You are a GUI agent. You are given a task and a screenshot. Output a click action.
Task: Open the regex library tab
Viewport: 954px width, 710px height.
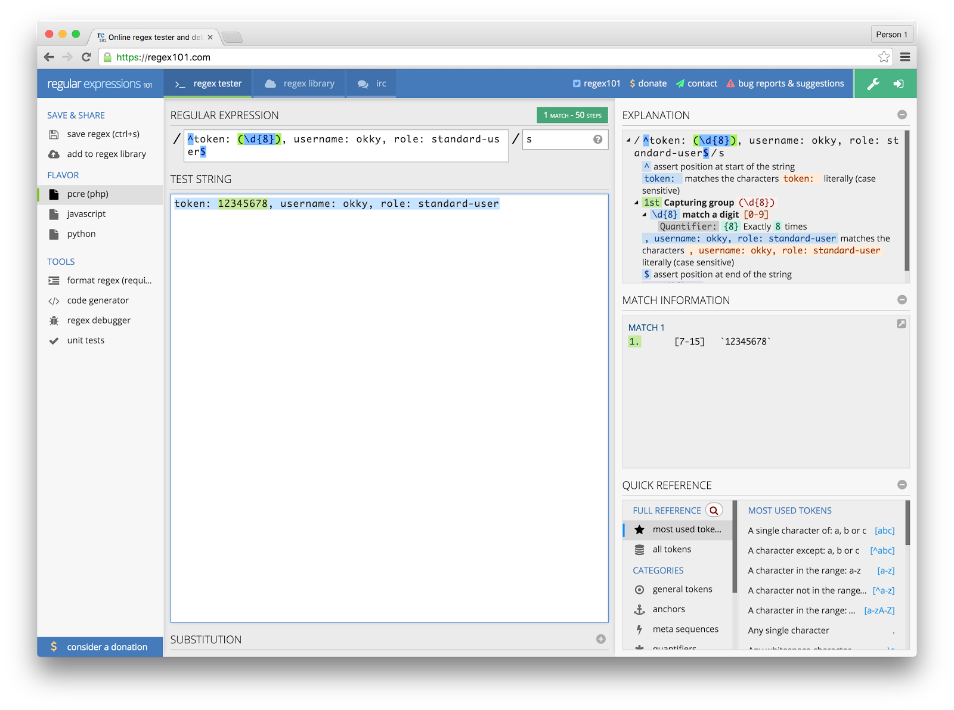(x=299, y=83)
